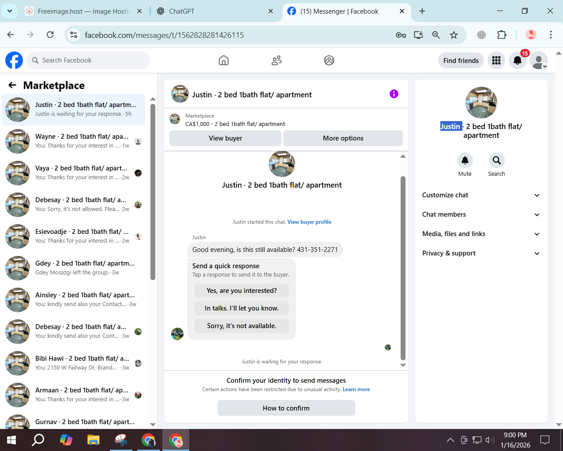Open Copilot from taskbar
563x451 pixels.
pos(66,440)
